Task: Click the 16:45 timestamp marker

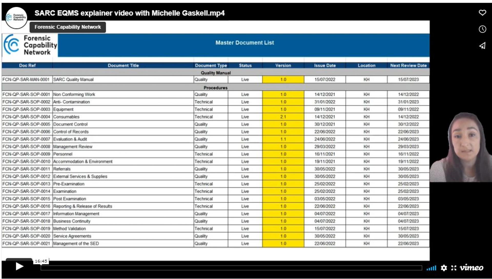Action: tap(41, 261)
